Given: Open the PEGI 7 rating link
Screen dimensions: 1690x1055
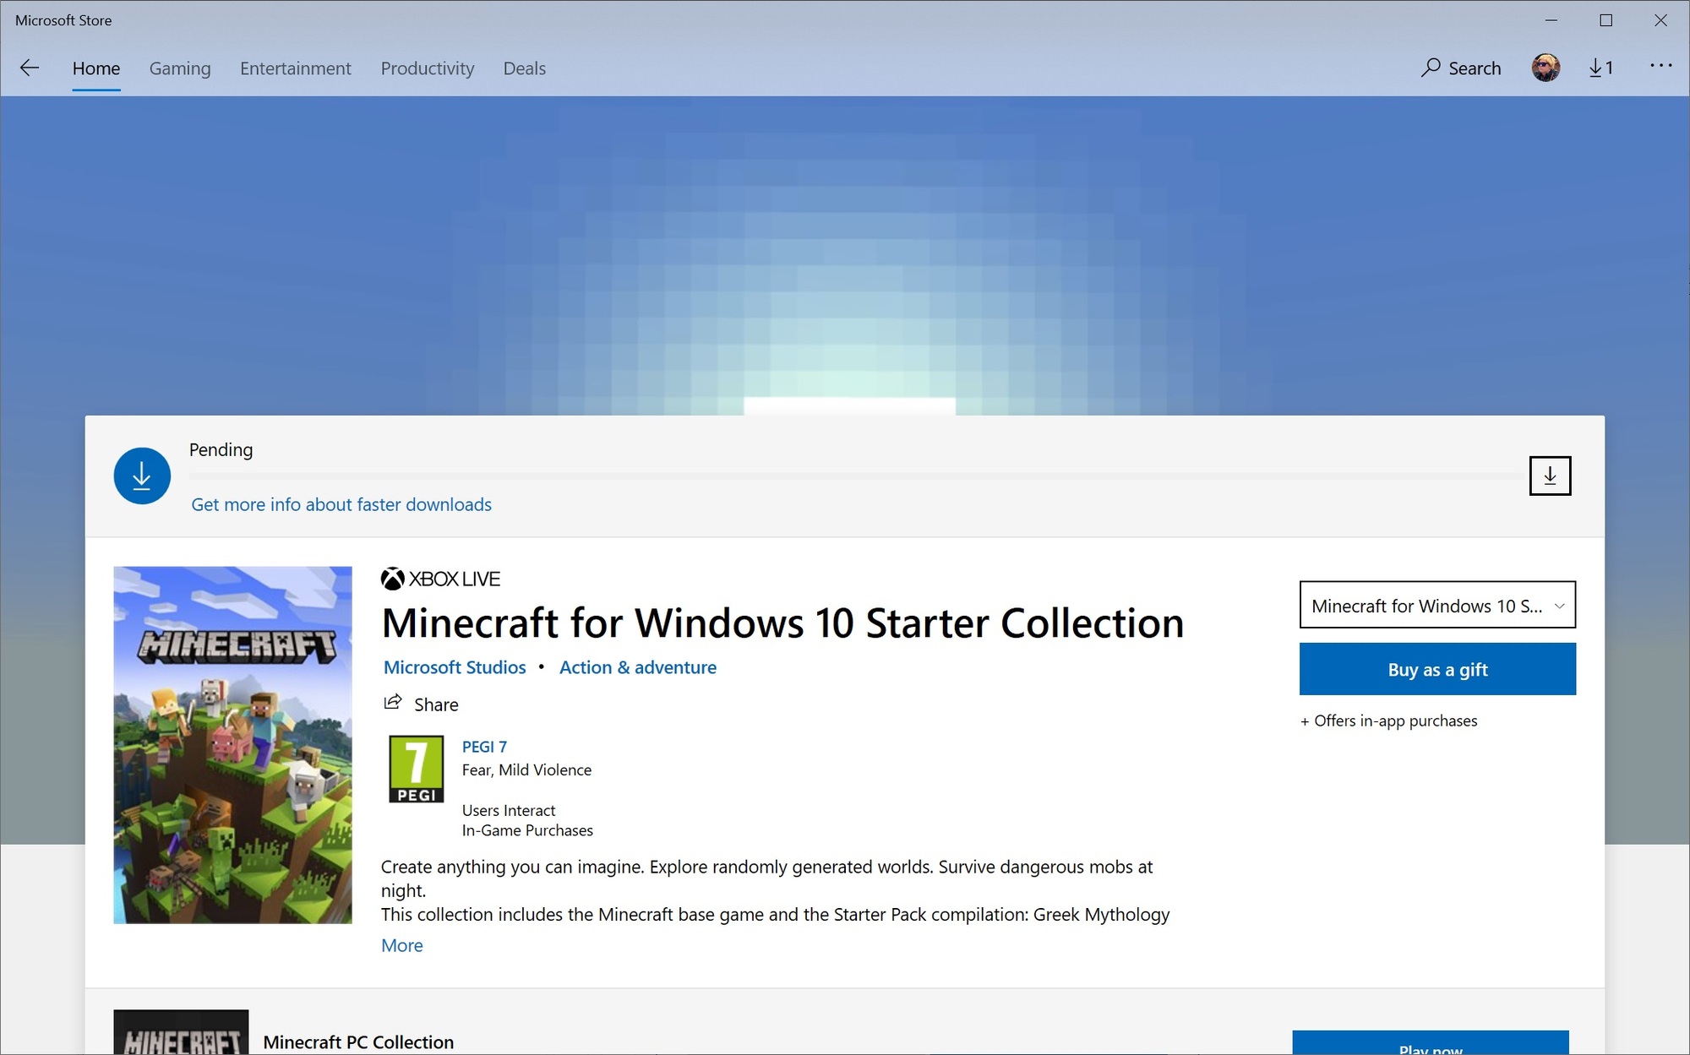Looking at the screenshot, I should point(484,747).
